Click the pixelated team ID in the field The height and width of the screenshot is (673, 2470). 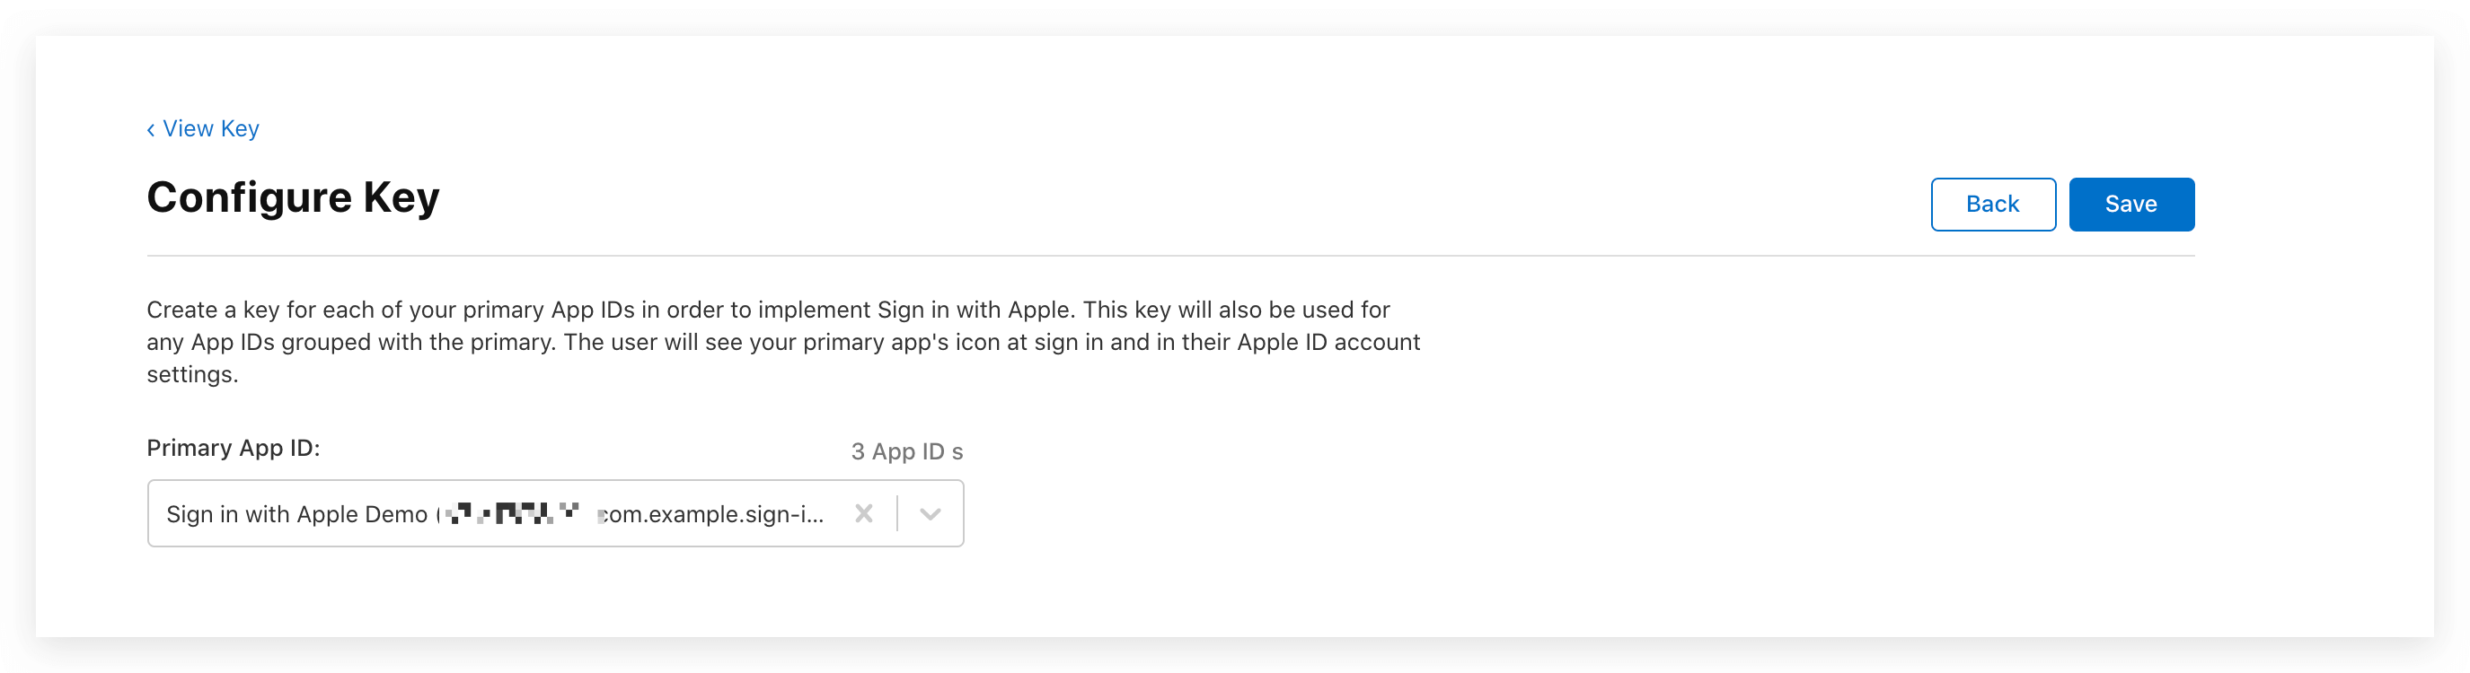tap(513, 514)
